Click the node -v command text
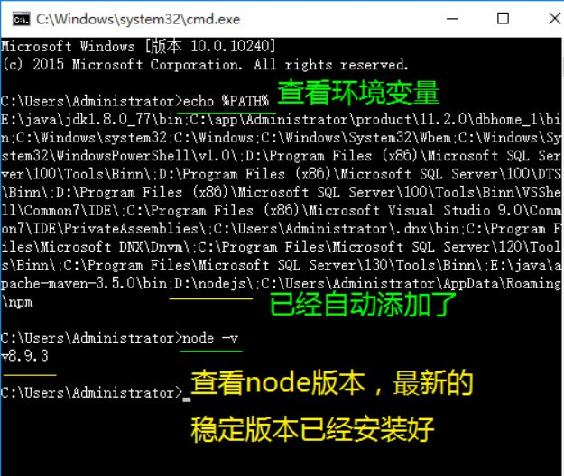Screen dimensions: 564x476 [x=210, y=338]
